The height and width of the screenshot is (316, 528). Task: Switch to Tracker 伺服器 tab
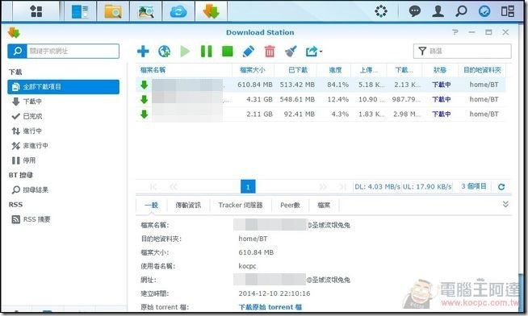pyautogui.click(x=241, y=205)
